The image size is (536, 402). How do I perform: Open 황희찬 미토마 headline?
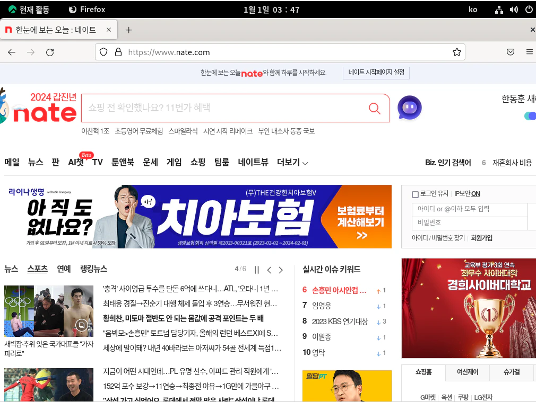pos(183,319)
